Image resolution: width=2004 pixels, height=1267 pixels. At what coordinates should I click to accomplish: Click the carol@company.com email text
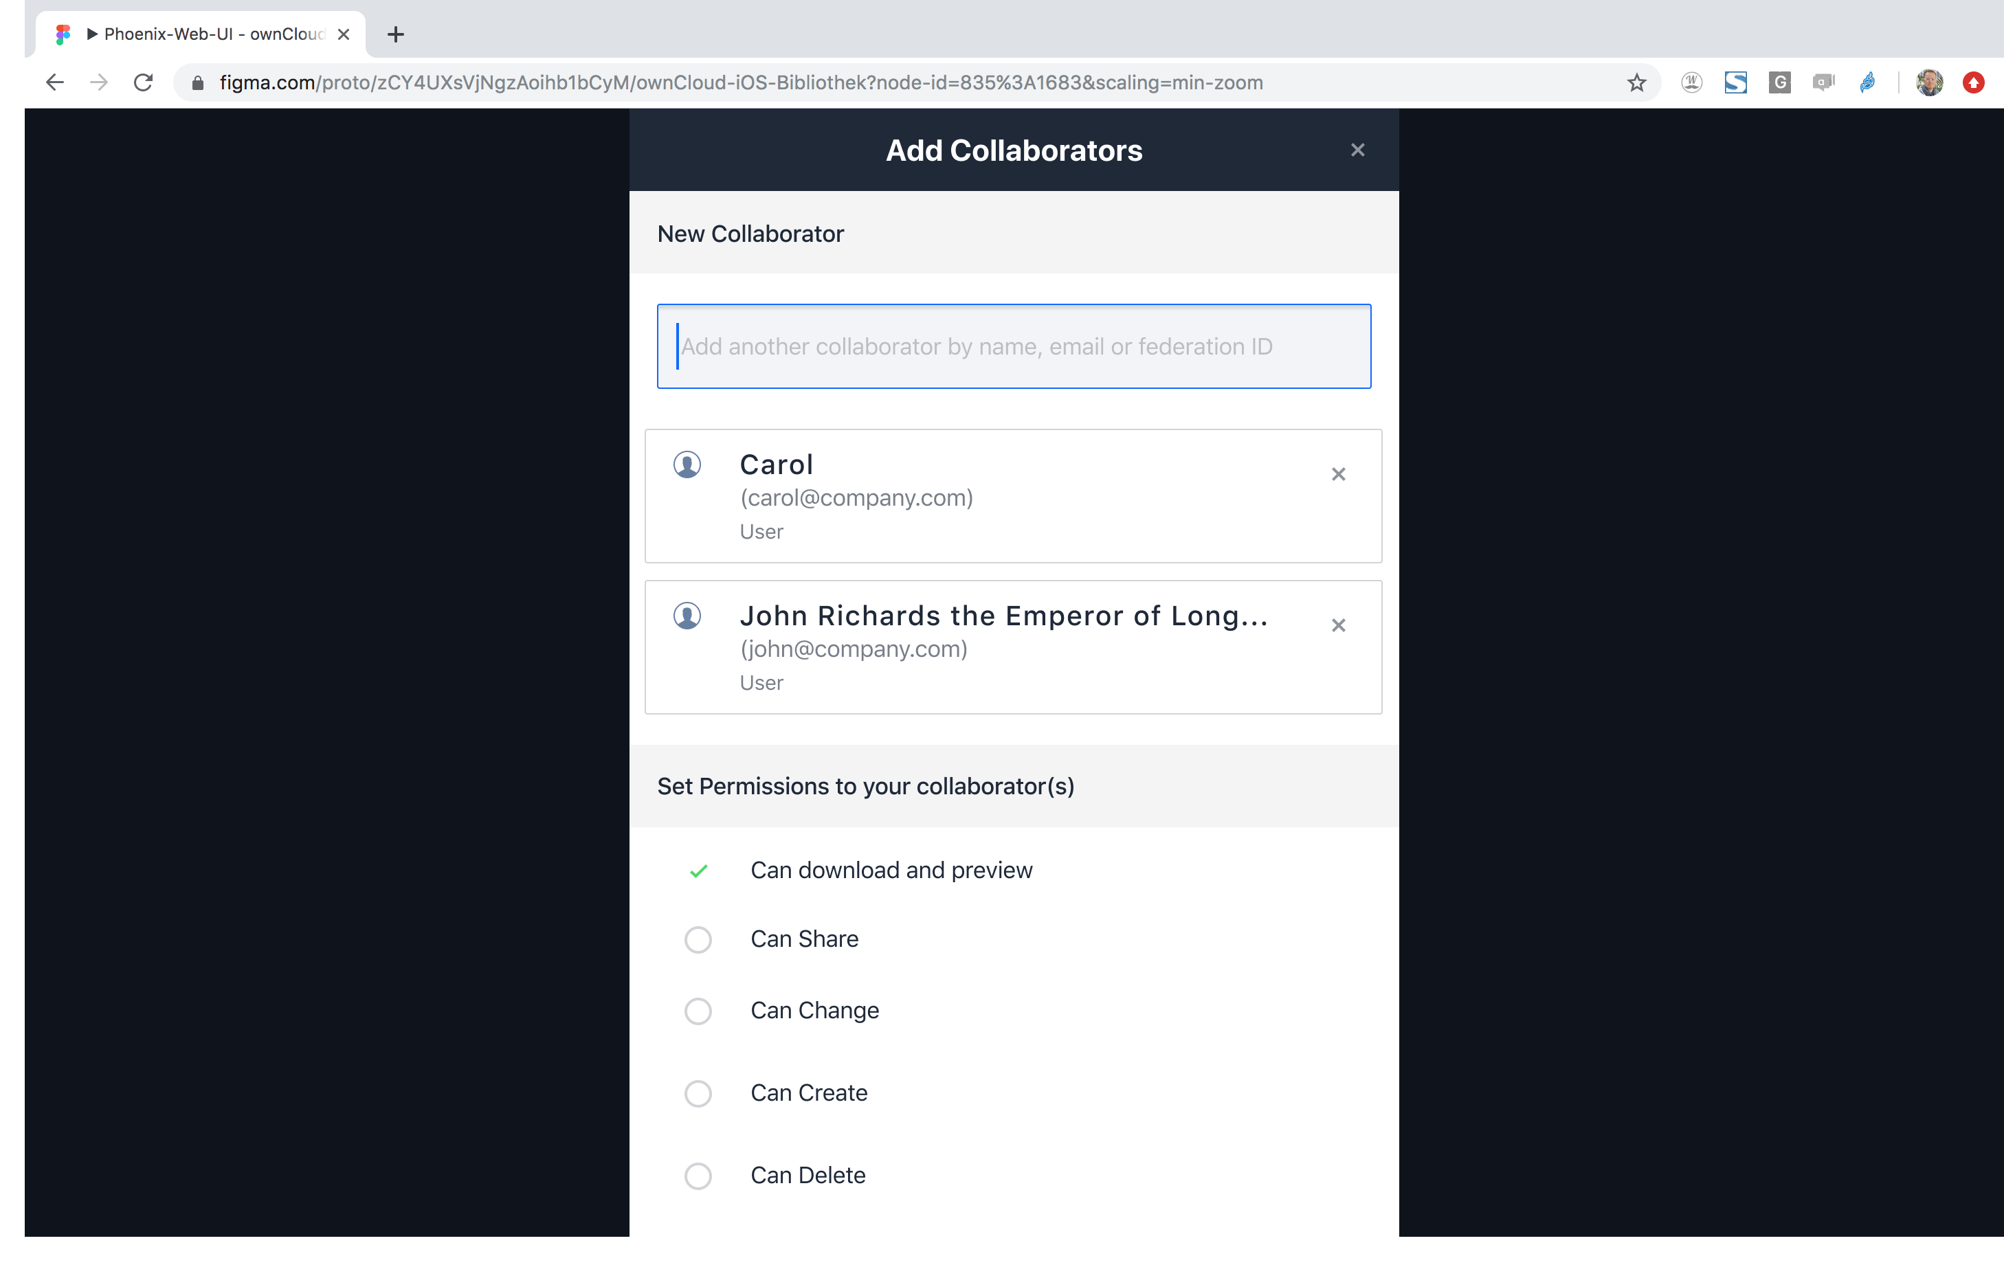(856, 497)
